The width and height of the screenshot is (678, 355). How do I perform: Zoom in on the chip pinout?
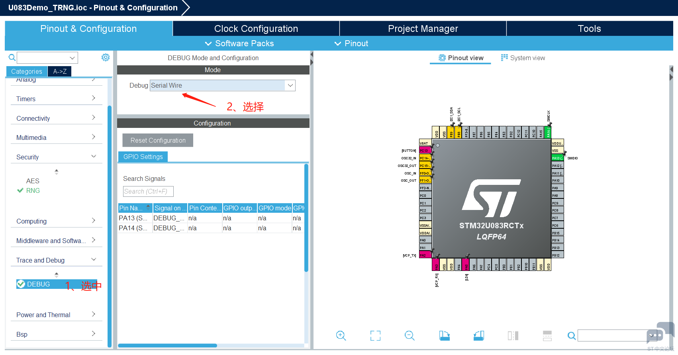tap(341, 335)
